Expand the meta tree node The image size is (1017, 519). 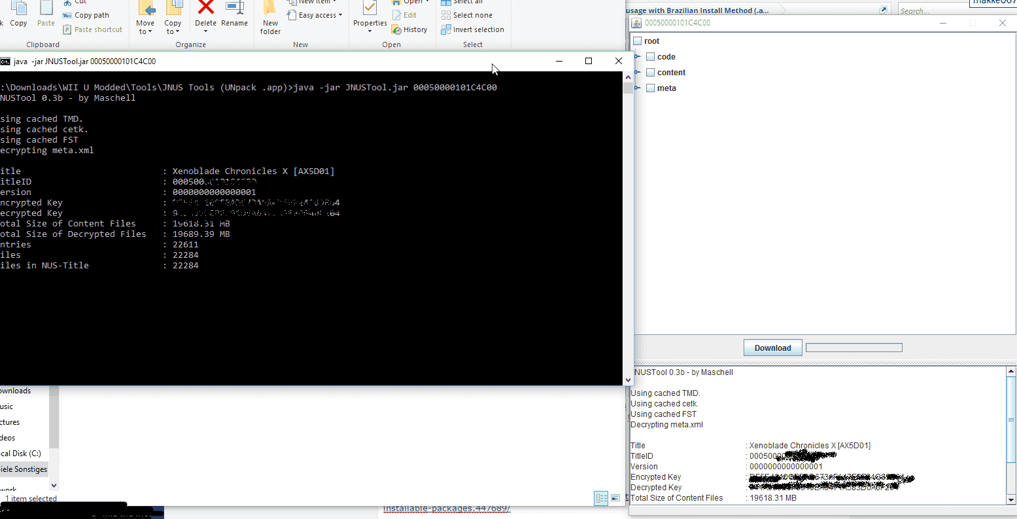637,88
